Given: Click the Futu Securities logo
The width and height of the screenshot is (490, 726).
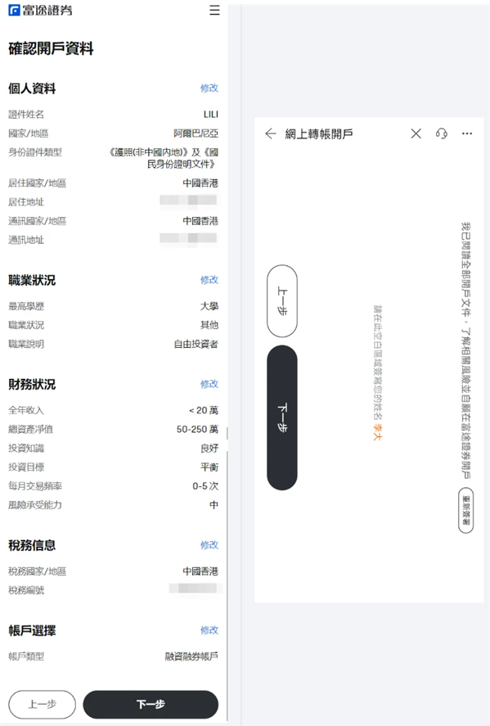Looking at the screenshot, I should pyautogui.click(x=40, y=10).
